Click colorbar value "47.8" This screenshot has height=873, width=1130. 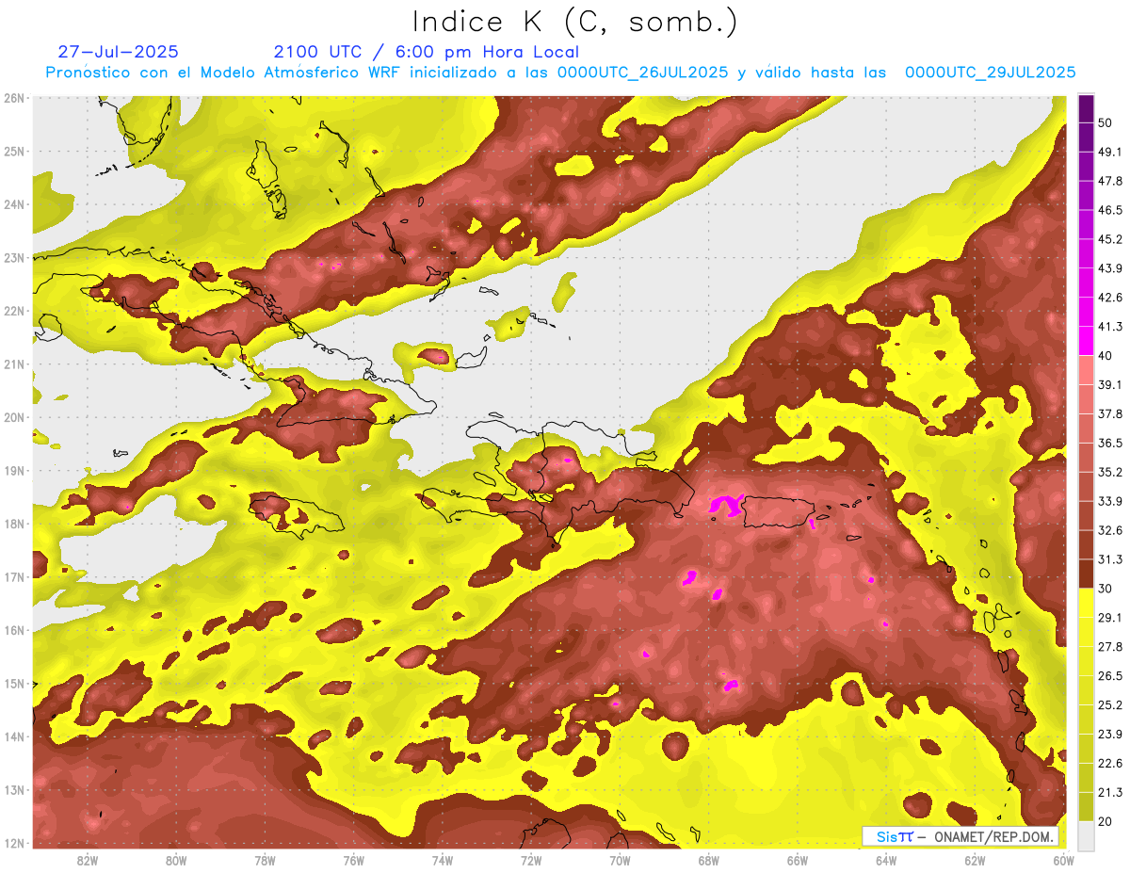point(1110,182)
